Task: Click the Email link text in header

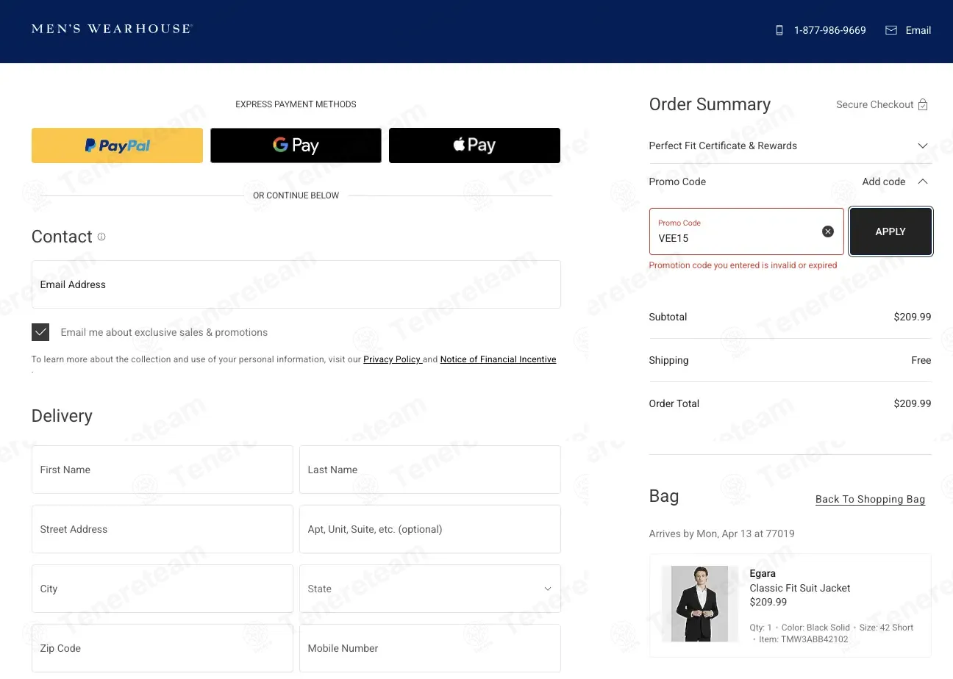Action: (x=918, y=30)
